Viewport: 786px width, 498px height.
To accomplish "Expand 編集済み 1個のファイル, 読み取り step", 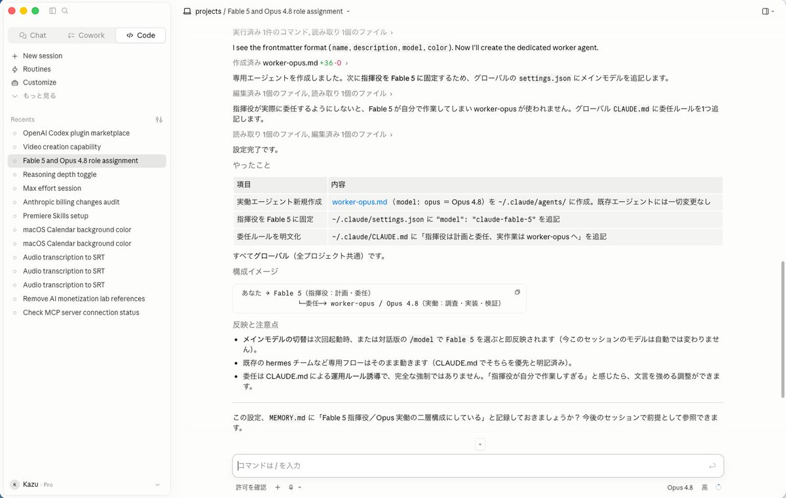I will click(x=313, y=94).
